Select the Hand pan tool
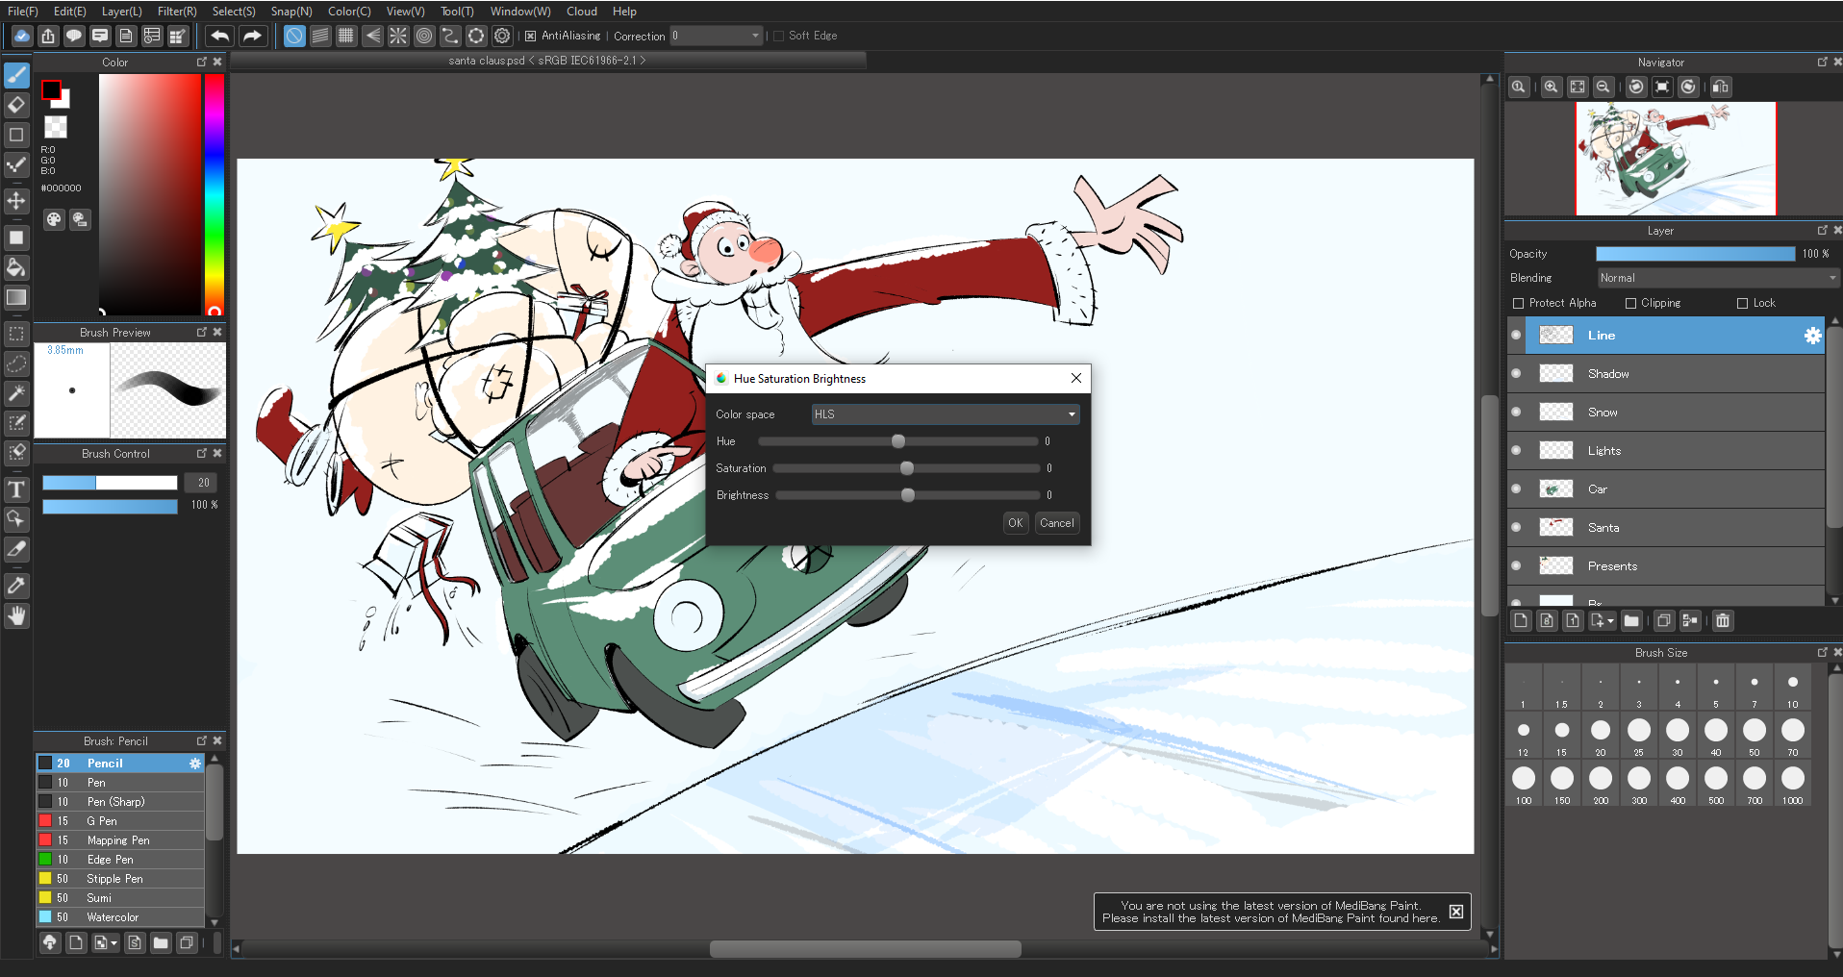The image size is (1843, 977). tap(16, 615)
